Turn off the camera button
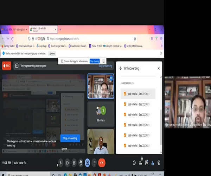Viewport: 211px width, 176px height. tap(68, 163)
